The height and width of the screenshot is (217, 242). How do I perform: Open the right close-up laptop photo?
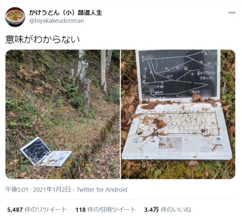[178, 114]
